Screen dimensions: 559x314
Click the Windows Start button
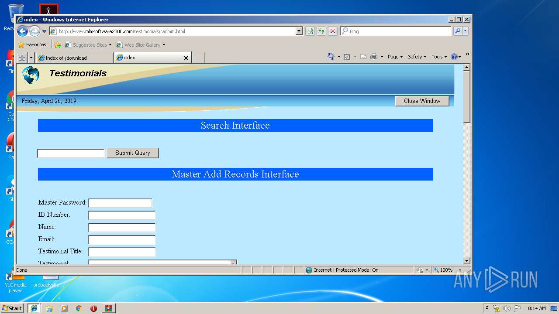coord(12,308)
